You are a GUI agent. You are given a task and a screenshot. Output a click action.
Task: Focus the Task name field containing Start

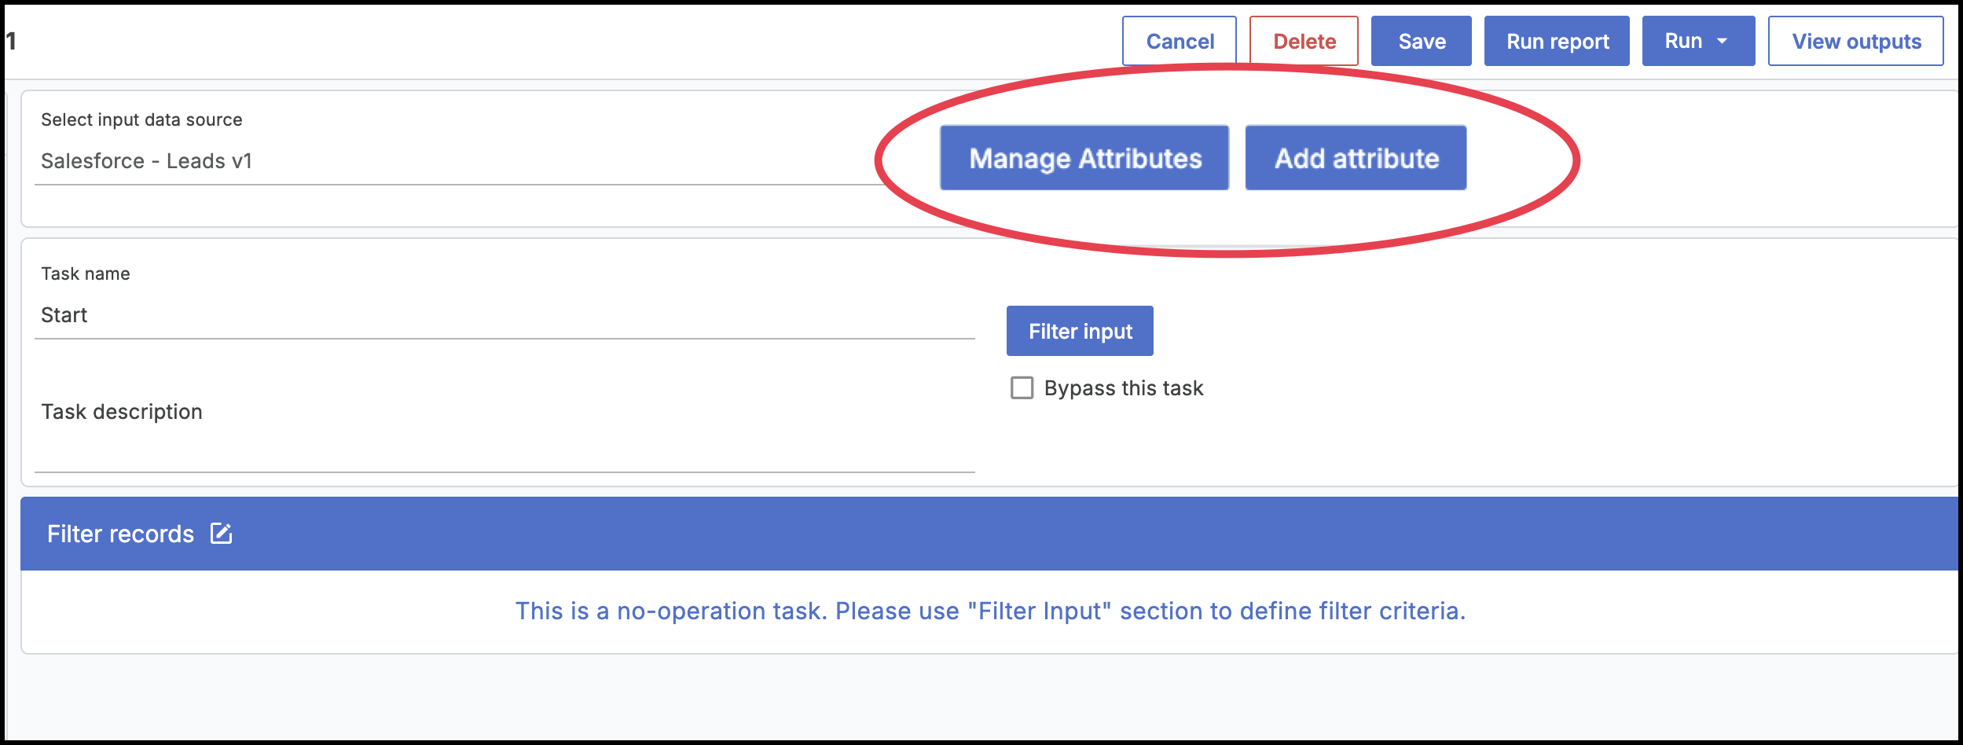pos(505,315)
